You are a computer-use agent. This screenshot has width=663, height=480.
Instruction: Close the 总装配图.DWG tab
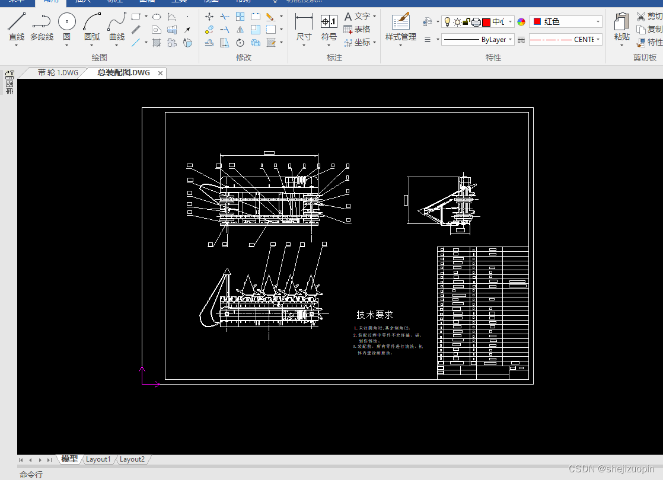point(160,73)
